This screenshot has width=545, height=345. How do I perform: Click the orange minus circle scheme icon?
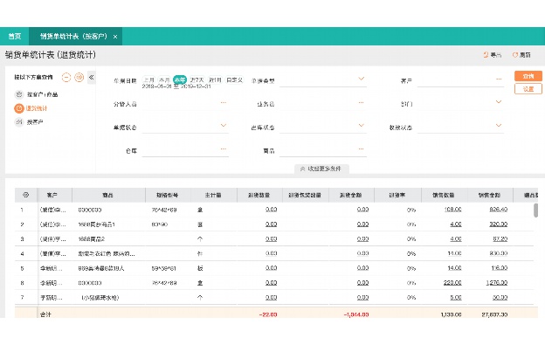point(66,77)
